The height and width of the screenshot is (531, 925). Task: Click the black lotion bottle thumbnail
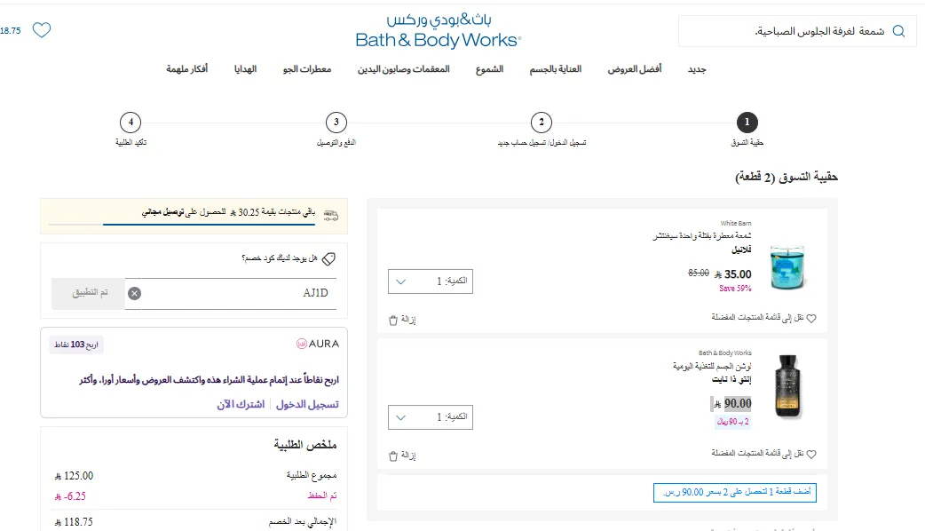pos(787,386)
